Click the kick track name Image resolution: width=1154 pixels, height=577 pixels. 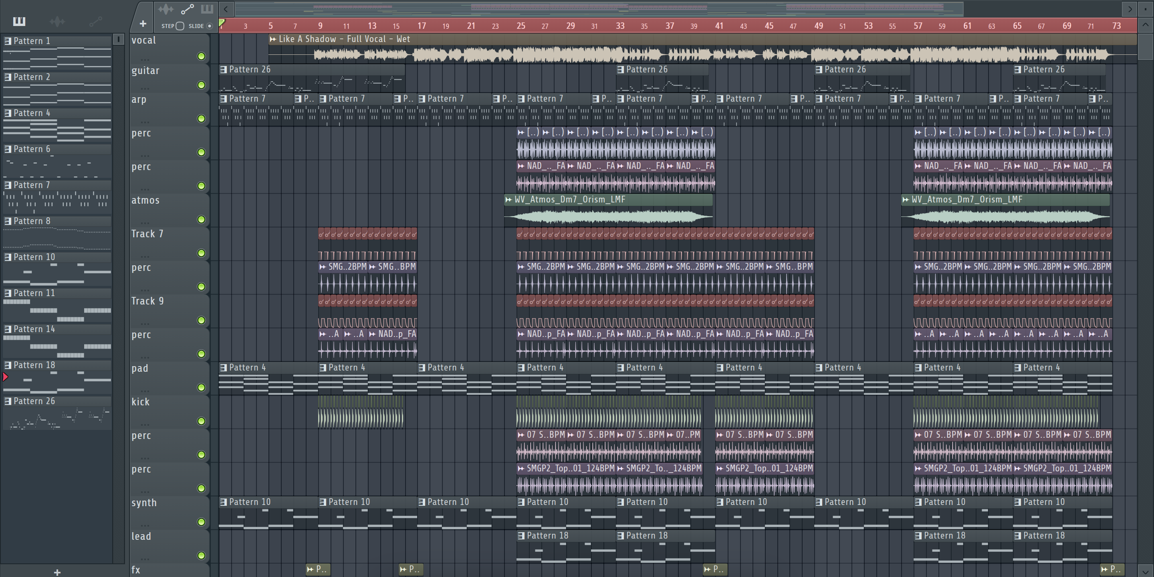[140, 402]
